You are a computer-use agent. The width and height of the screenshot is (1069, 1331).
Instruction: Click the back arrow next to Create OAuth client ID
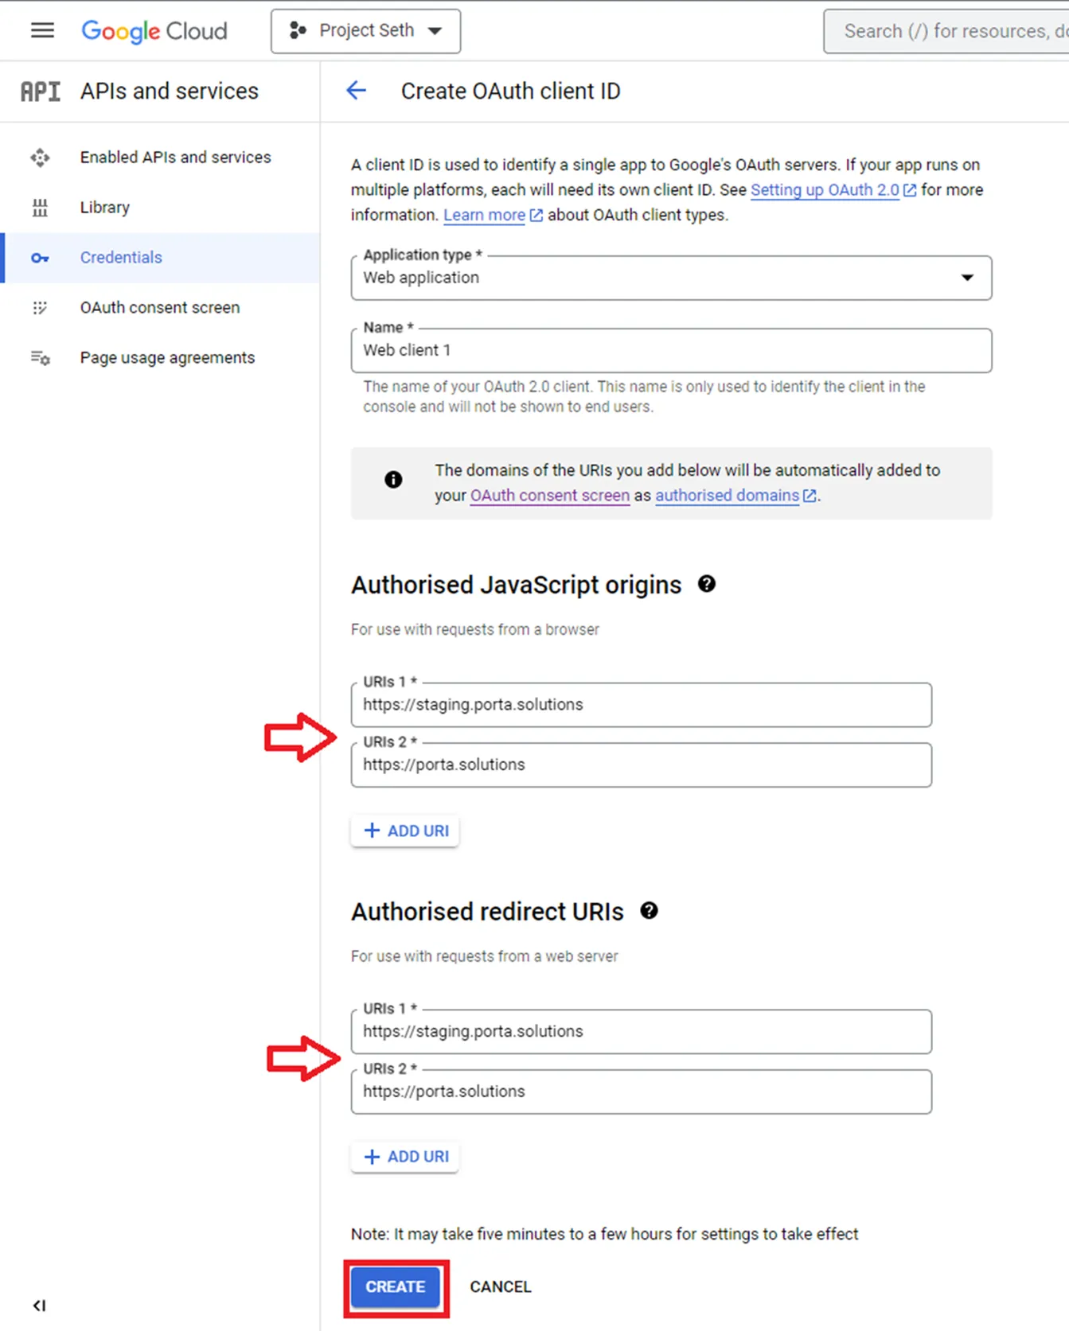356,91
